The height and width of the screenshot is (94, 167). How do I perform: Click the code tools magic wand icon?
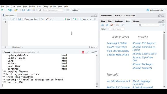click(x=47, y=19)
